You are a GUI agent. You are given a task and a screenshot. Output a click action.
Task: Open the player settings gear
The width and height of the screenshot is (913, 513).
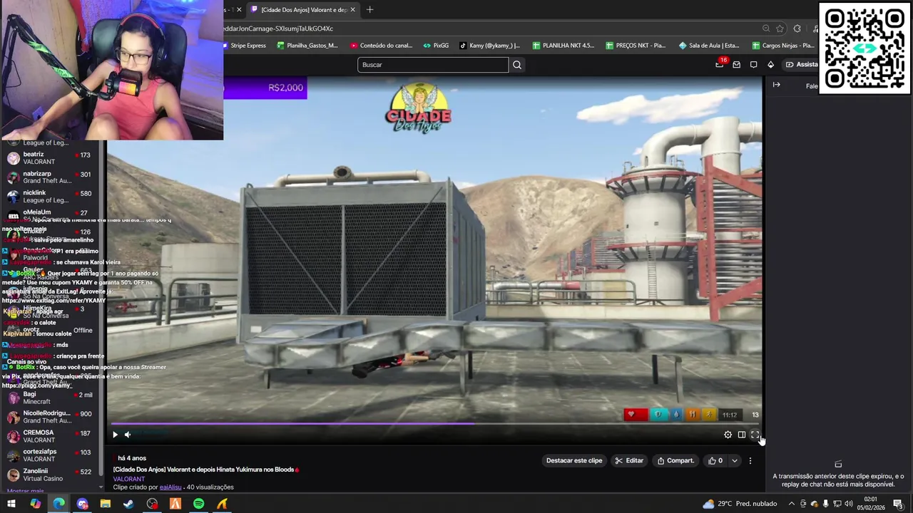pos(728,435)
